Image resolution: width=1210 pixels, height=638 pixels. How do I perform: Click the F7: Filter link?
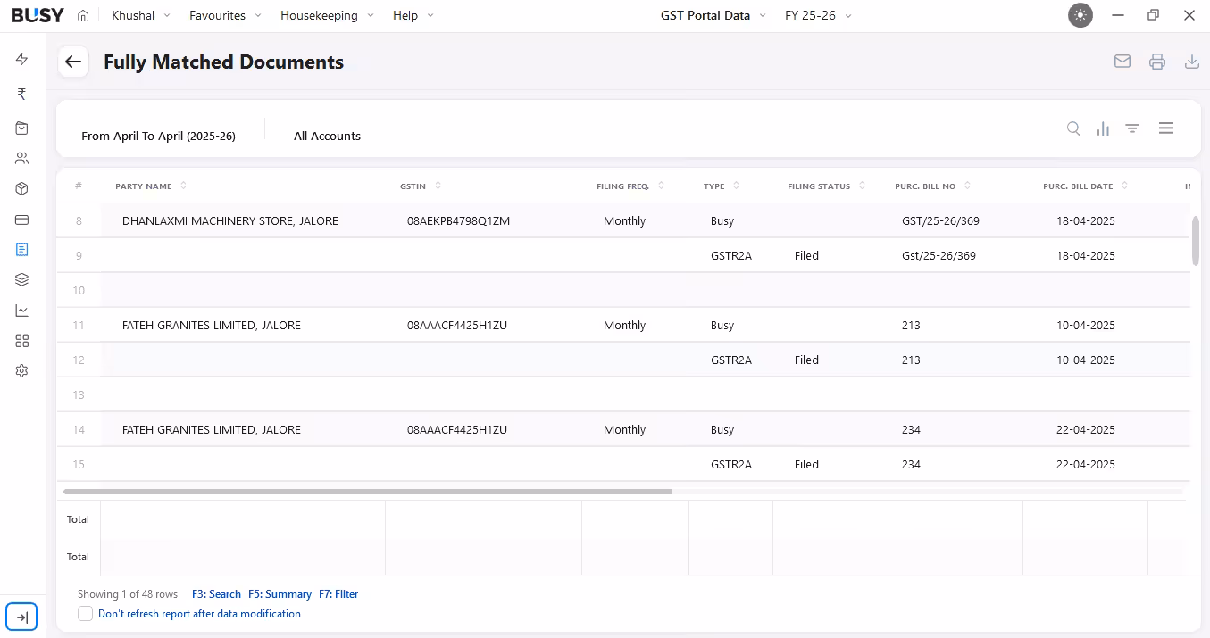[338, 594]
